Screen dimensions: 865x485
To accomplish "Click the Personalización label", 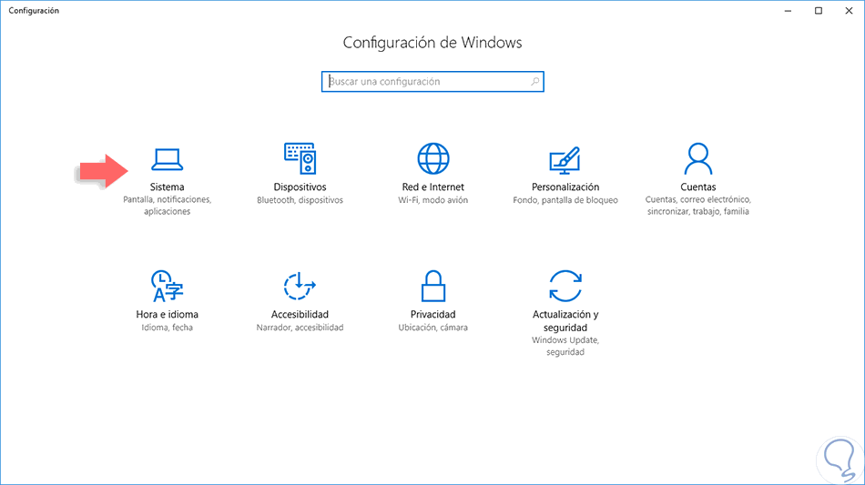I will click(x=565, y=187).
